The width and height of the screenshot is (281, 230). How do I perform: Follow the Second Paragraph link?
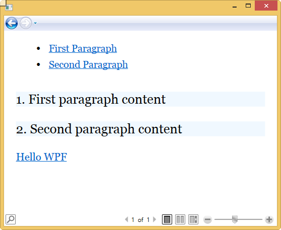pos(88,65)
